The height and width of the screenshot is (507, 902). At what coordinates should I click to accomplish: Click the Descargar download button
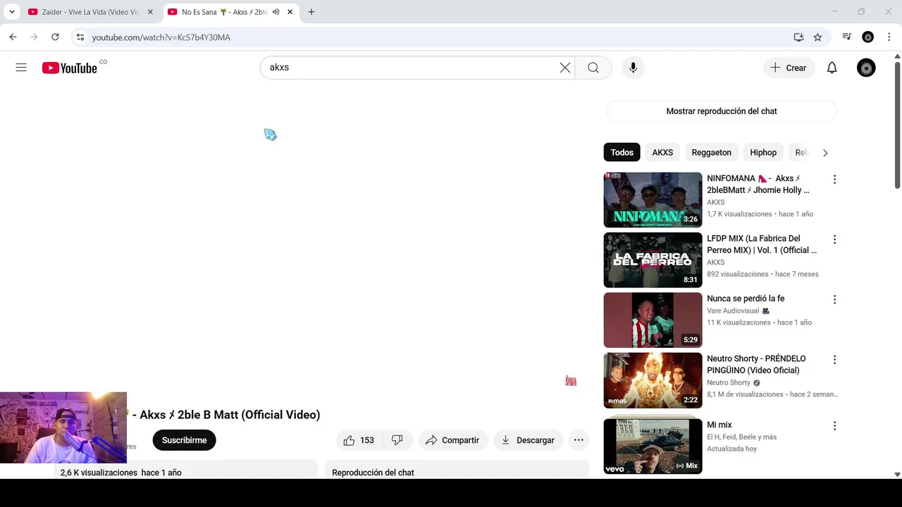[529, 440]
